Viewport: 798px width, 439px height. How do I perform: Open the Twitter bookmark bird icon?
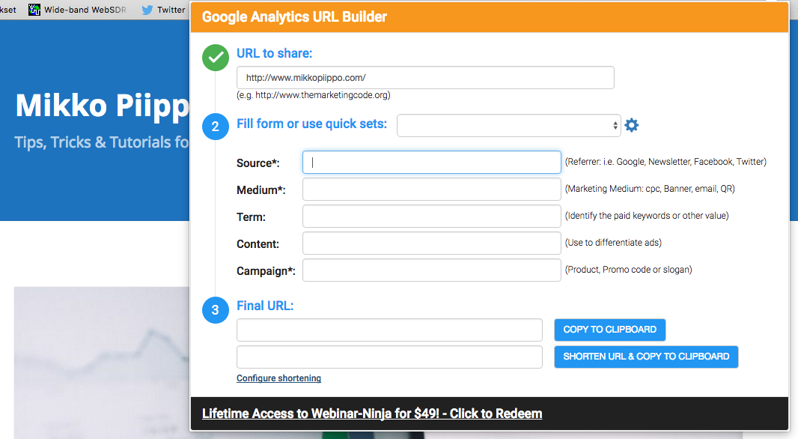pyautogui.click(x=147, y=10)
